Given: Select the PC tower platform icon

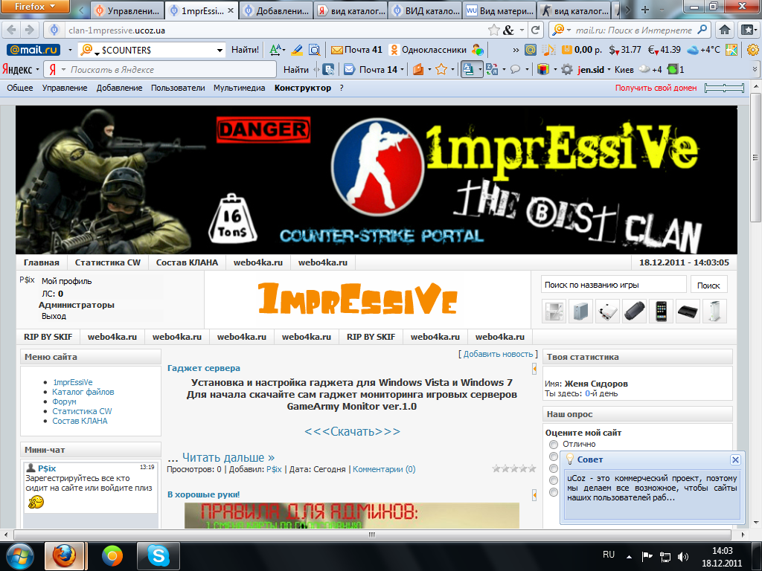Looking at the screenshot, I should tap(580, 312).
